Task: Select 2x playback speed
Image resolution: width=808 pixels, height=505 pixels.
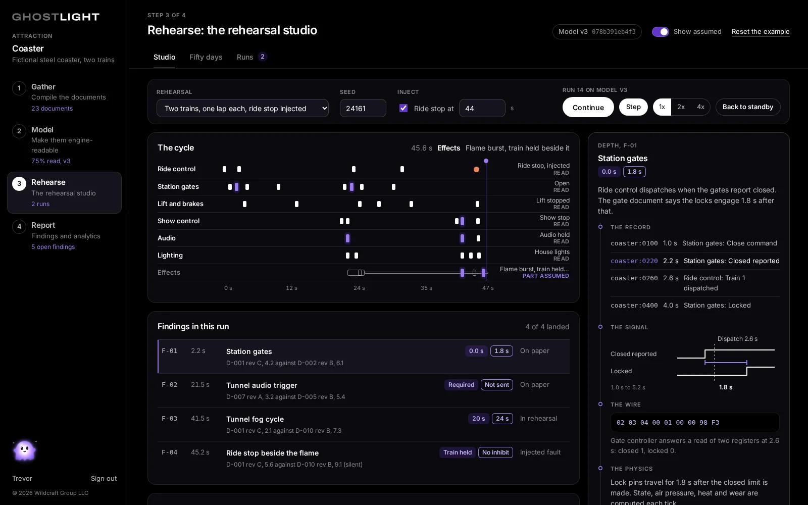Action: pyautogui.click(x=681, y=107)
